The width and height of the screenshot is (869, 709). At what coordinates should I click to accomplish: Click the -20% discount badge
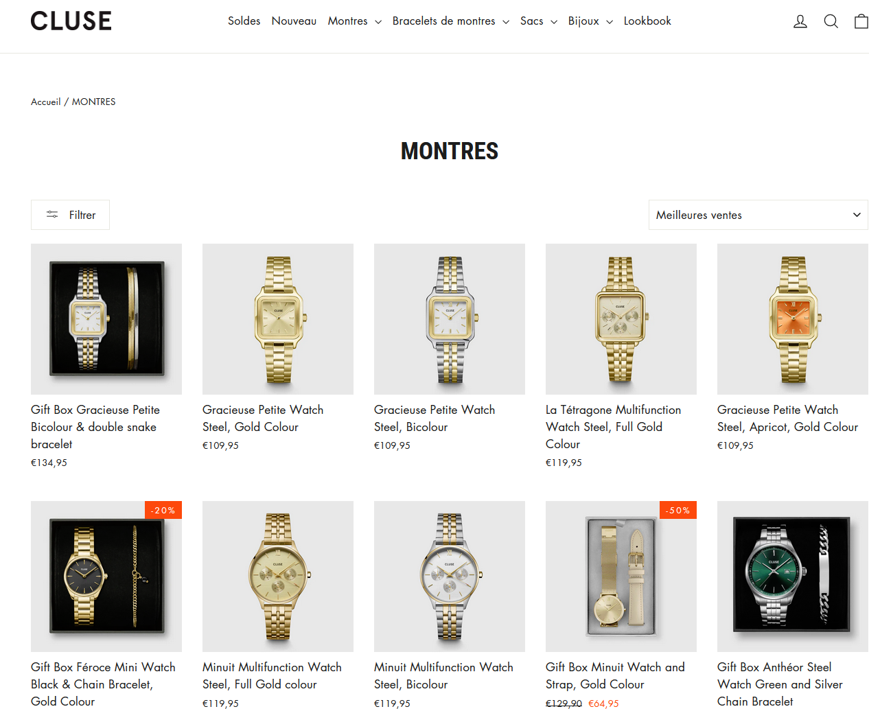pos(163,510)
